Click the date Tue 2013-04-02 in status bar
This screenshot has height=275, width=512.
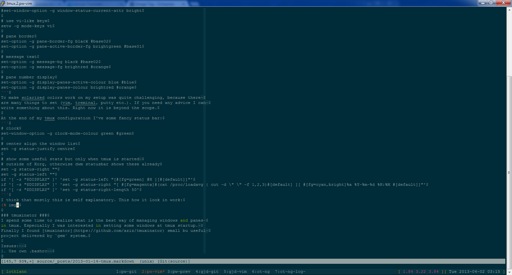click(x=467, y=271)
